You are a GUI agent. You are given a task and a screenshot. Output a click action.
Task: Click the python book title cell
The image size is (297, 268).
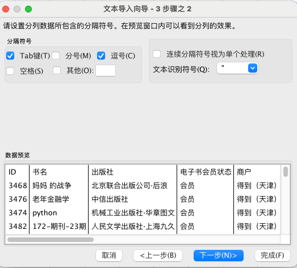pyautogui.click(x=45, y=213)
